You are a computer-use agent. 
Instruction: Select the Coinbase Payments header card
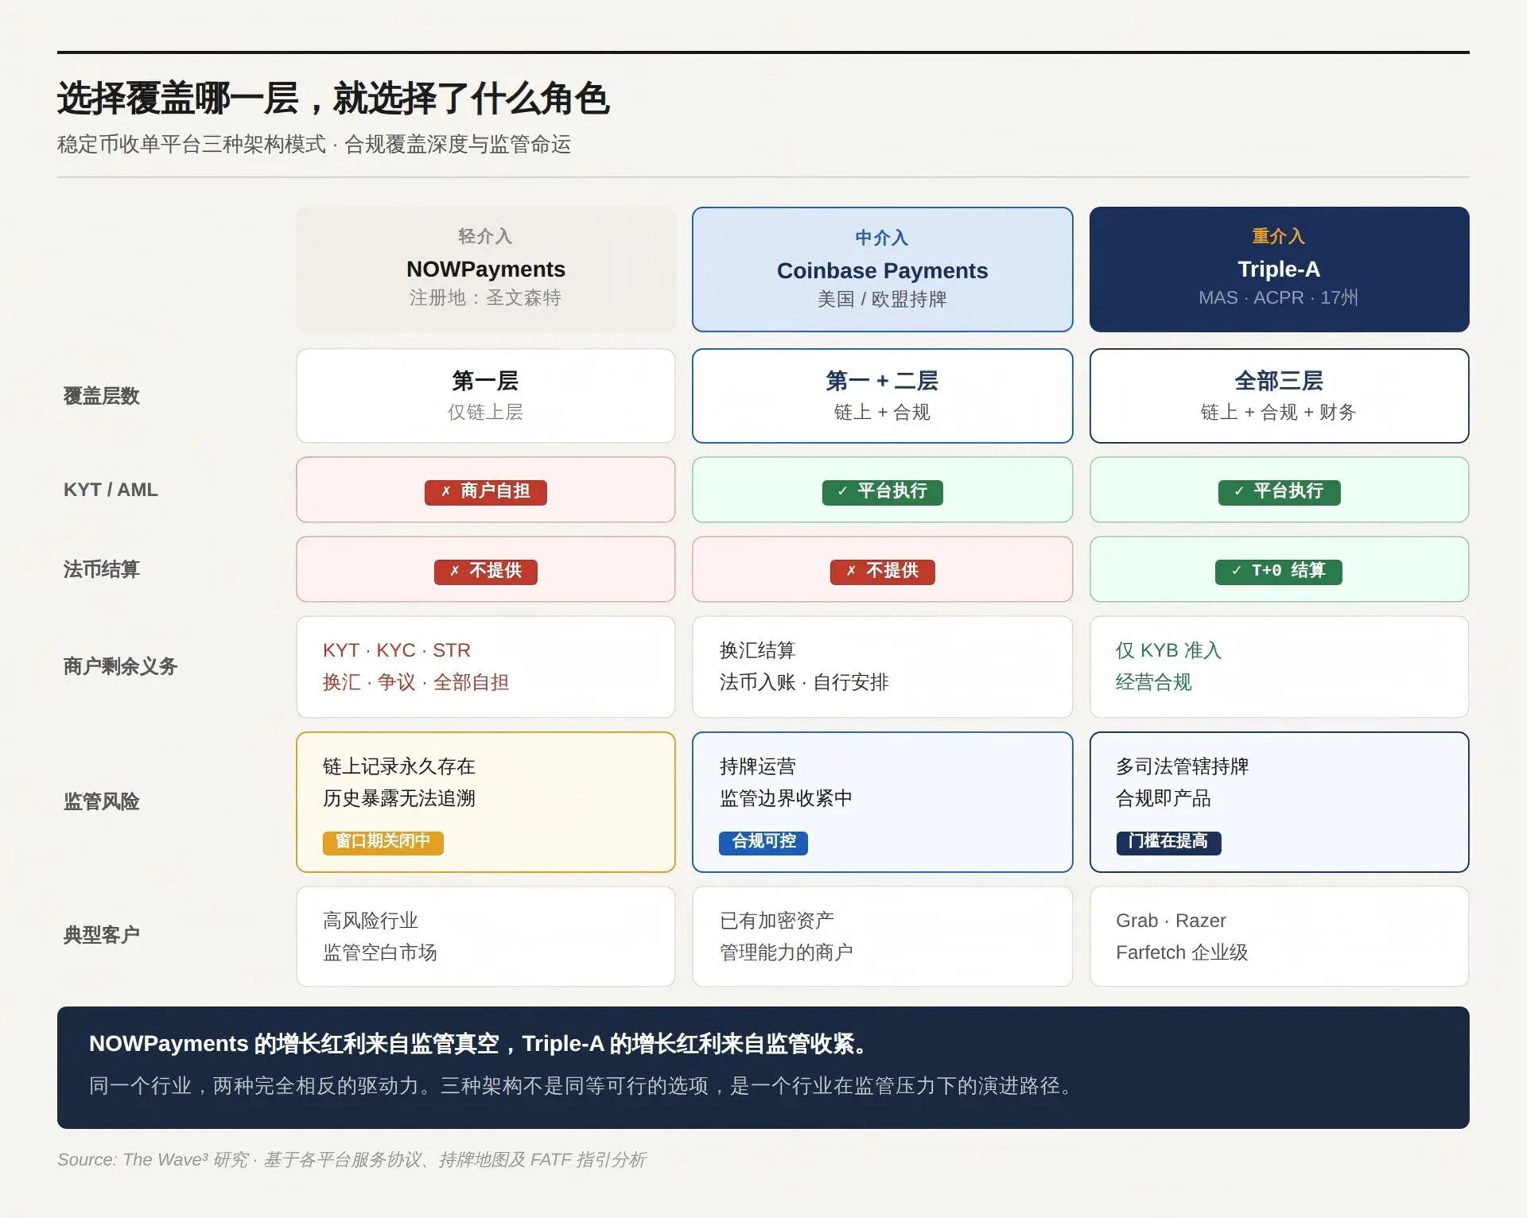[x=882, y=269]
